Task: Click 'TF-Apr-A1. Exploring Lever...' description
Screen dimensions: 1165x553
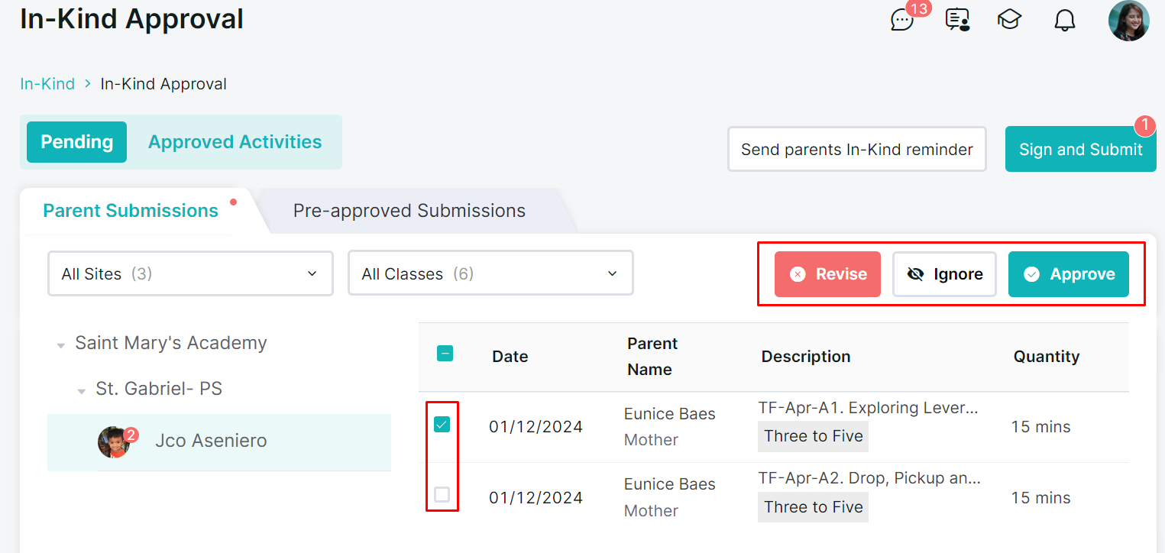Action: coord(868,408)
